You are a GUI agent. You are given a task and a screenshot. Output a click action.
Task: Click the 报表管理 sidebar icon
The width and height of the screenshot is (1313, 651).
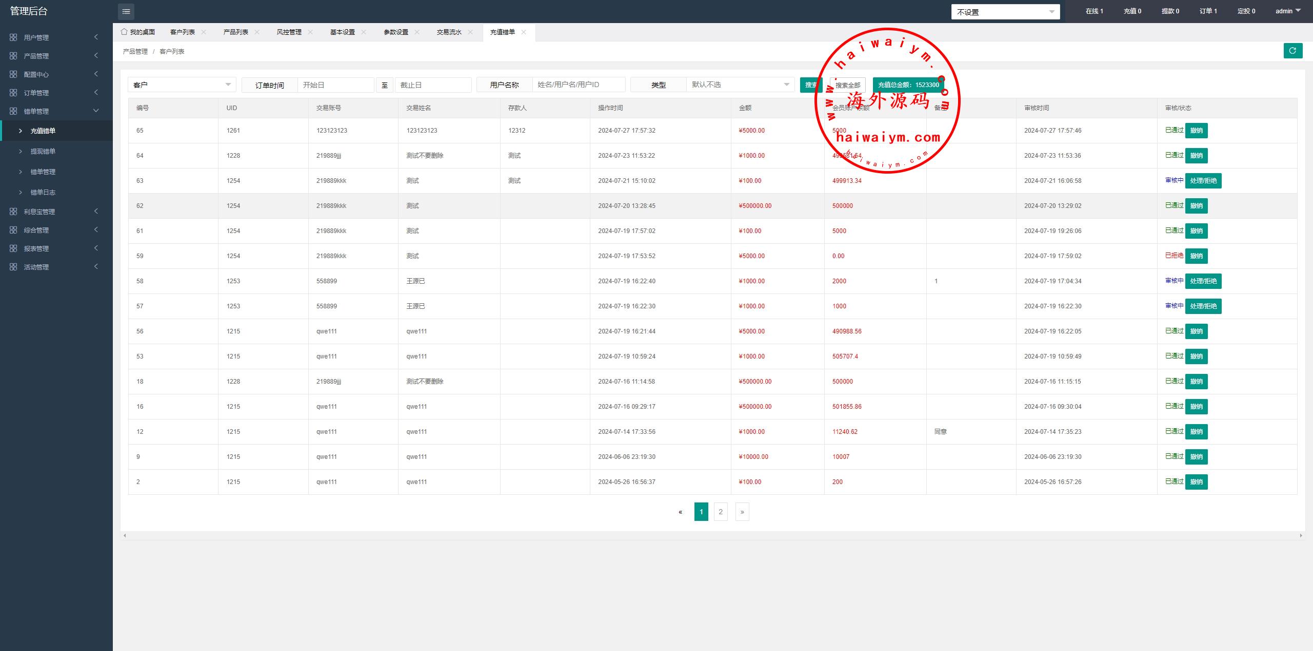[13, 248]
